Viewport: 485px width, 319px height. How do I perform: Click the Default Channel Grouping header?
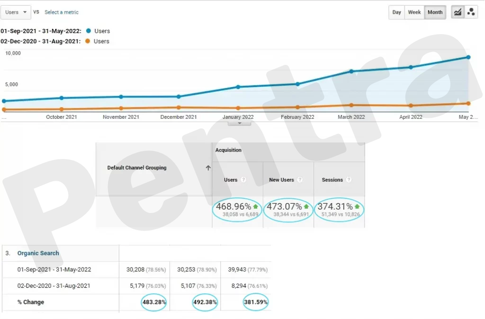pos(137,168)
